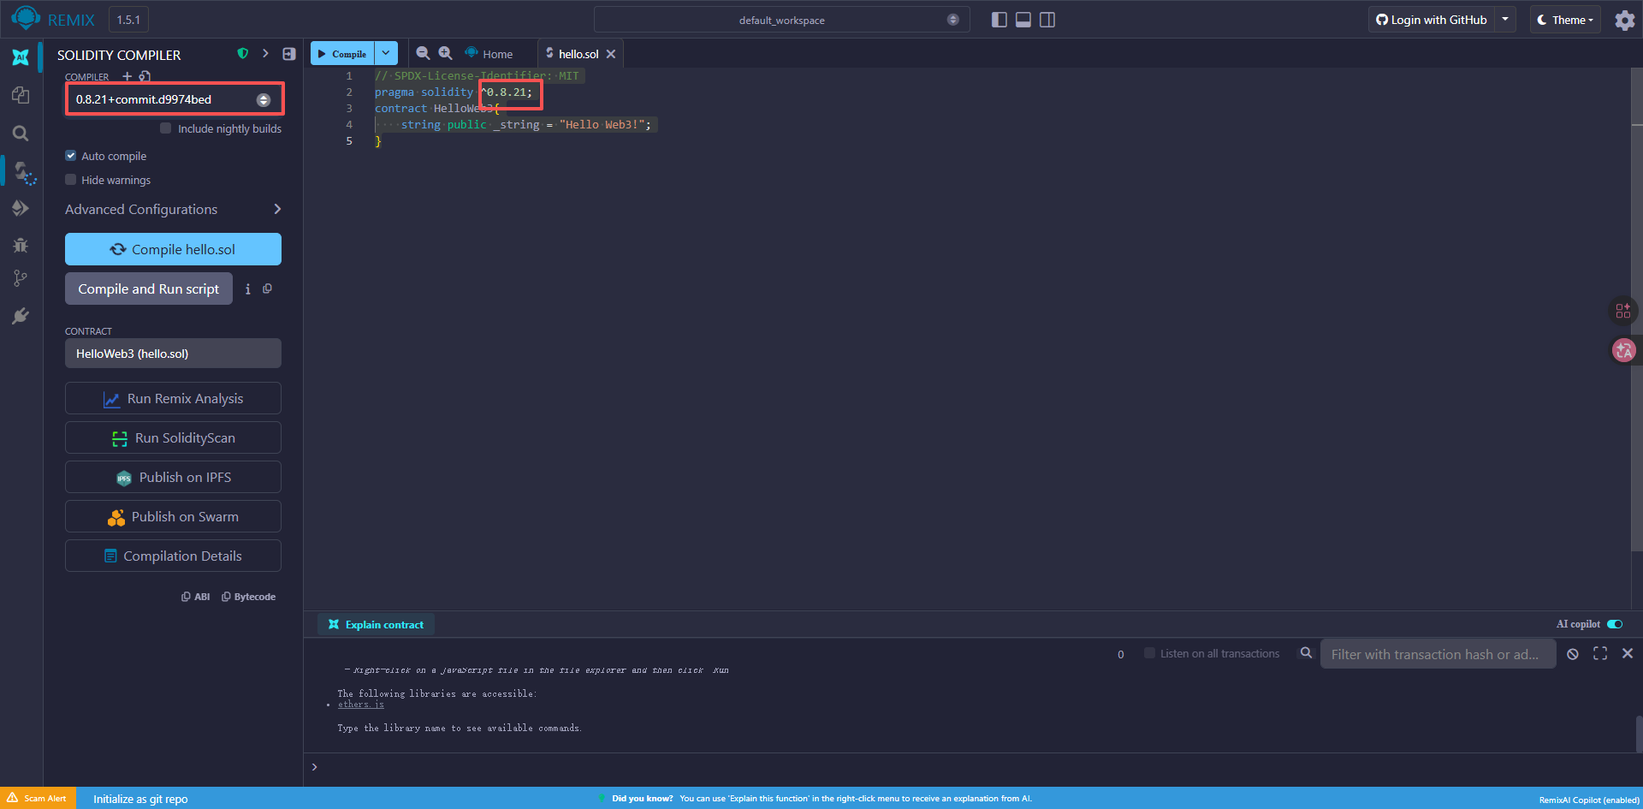Open the Theme dropdown
This screenshot has width=1643, height=809.
1564,20
